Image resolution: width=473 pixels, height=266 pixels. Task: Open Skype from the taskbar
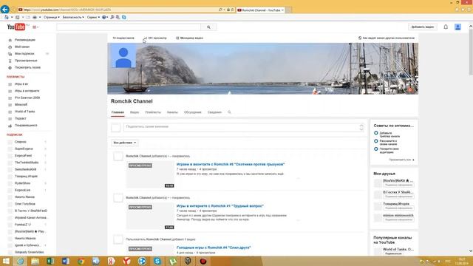(x=157, y=261)
